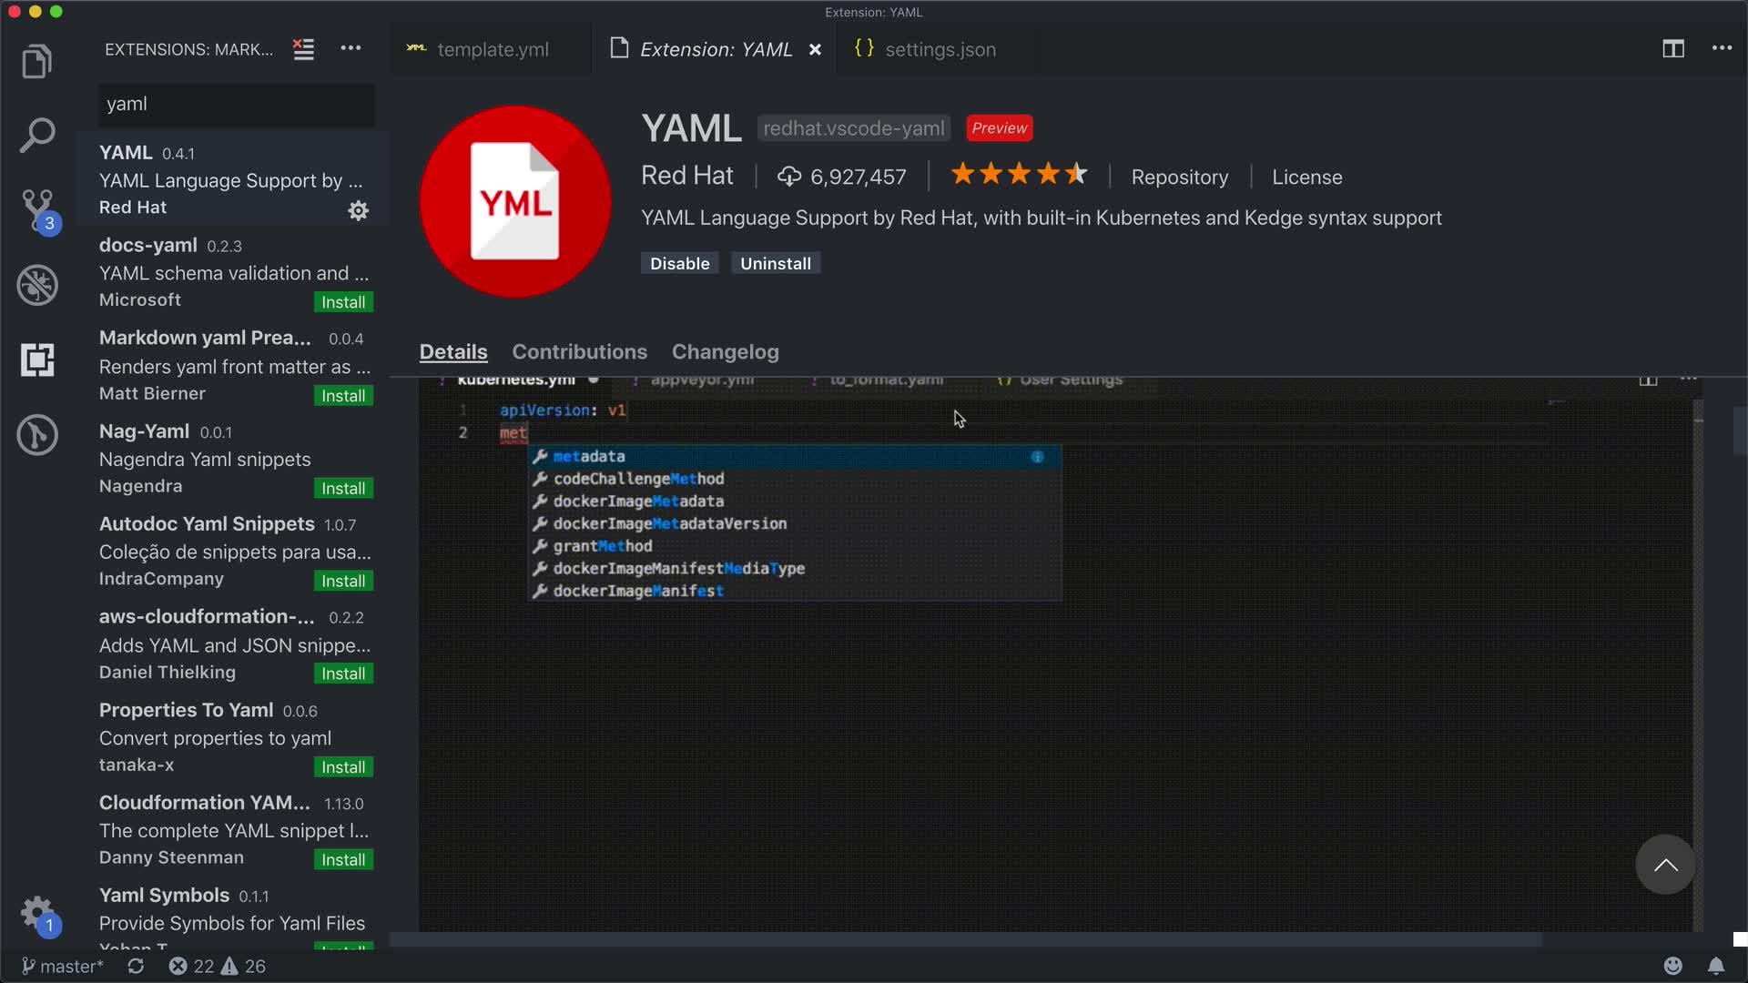This screenshot has width=1748, height=983.
Task: Click the extensions search box containing yaml
Action: click(236, 105)
